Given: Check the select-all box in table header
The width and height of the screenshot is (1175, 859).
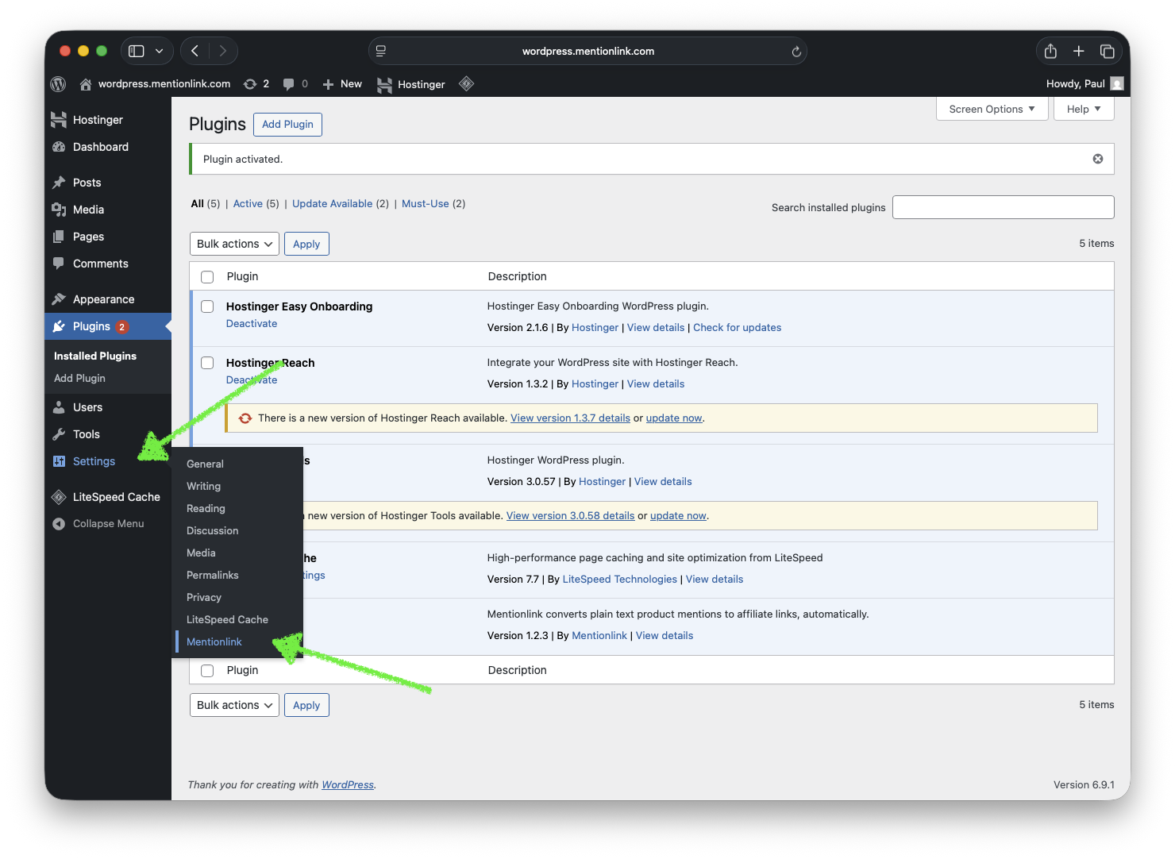Looking at the screenshot, I should (207, 277).
